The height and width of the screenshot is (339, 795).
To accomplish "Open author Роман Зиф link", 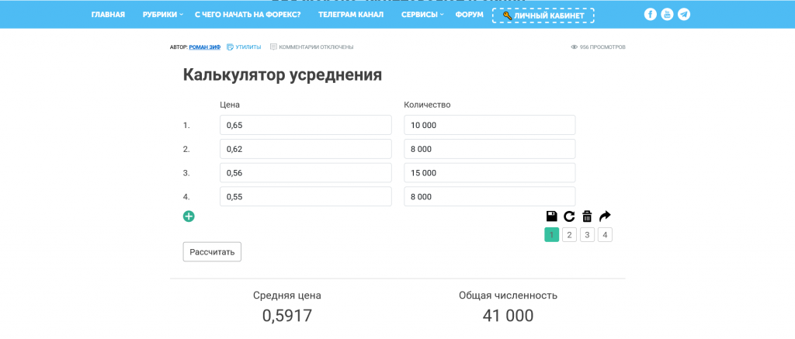I will (x=205, y=47).
